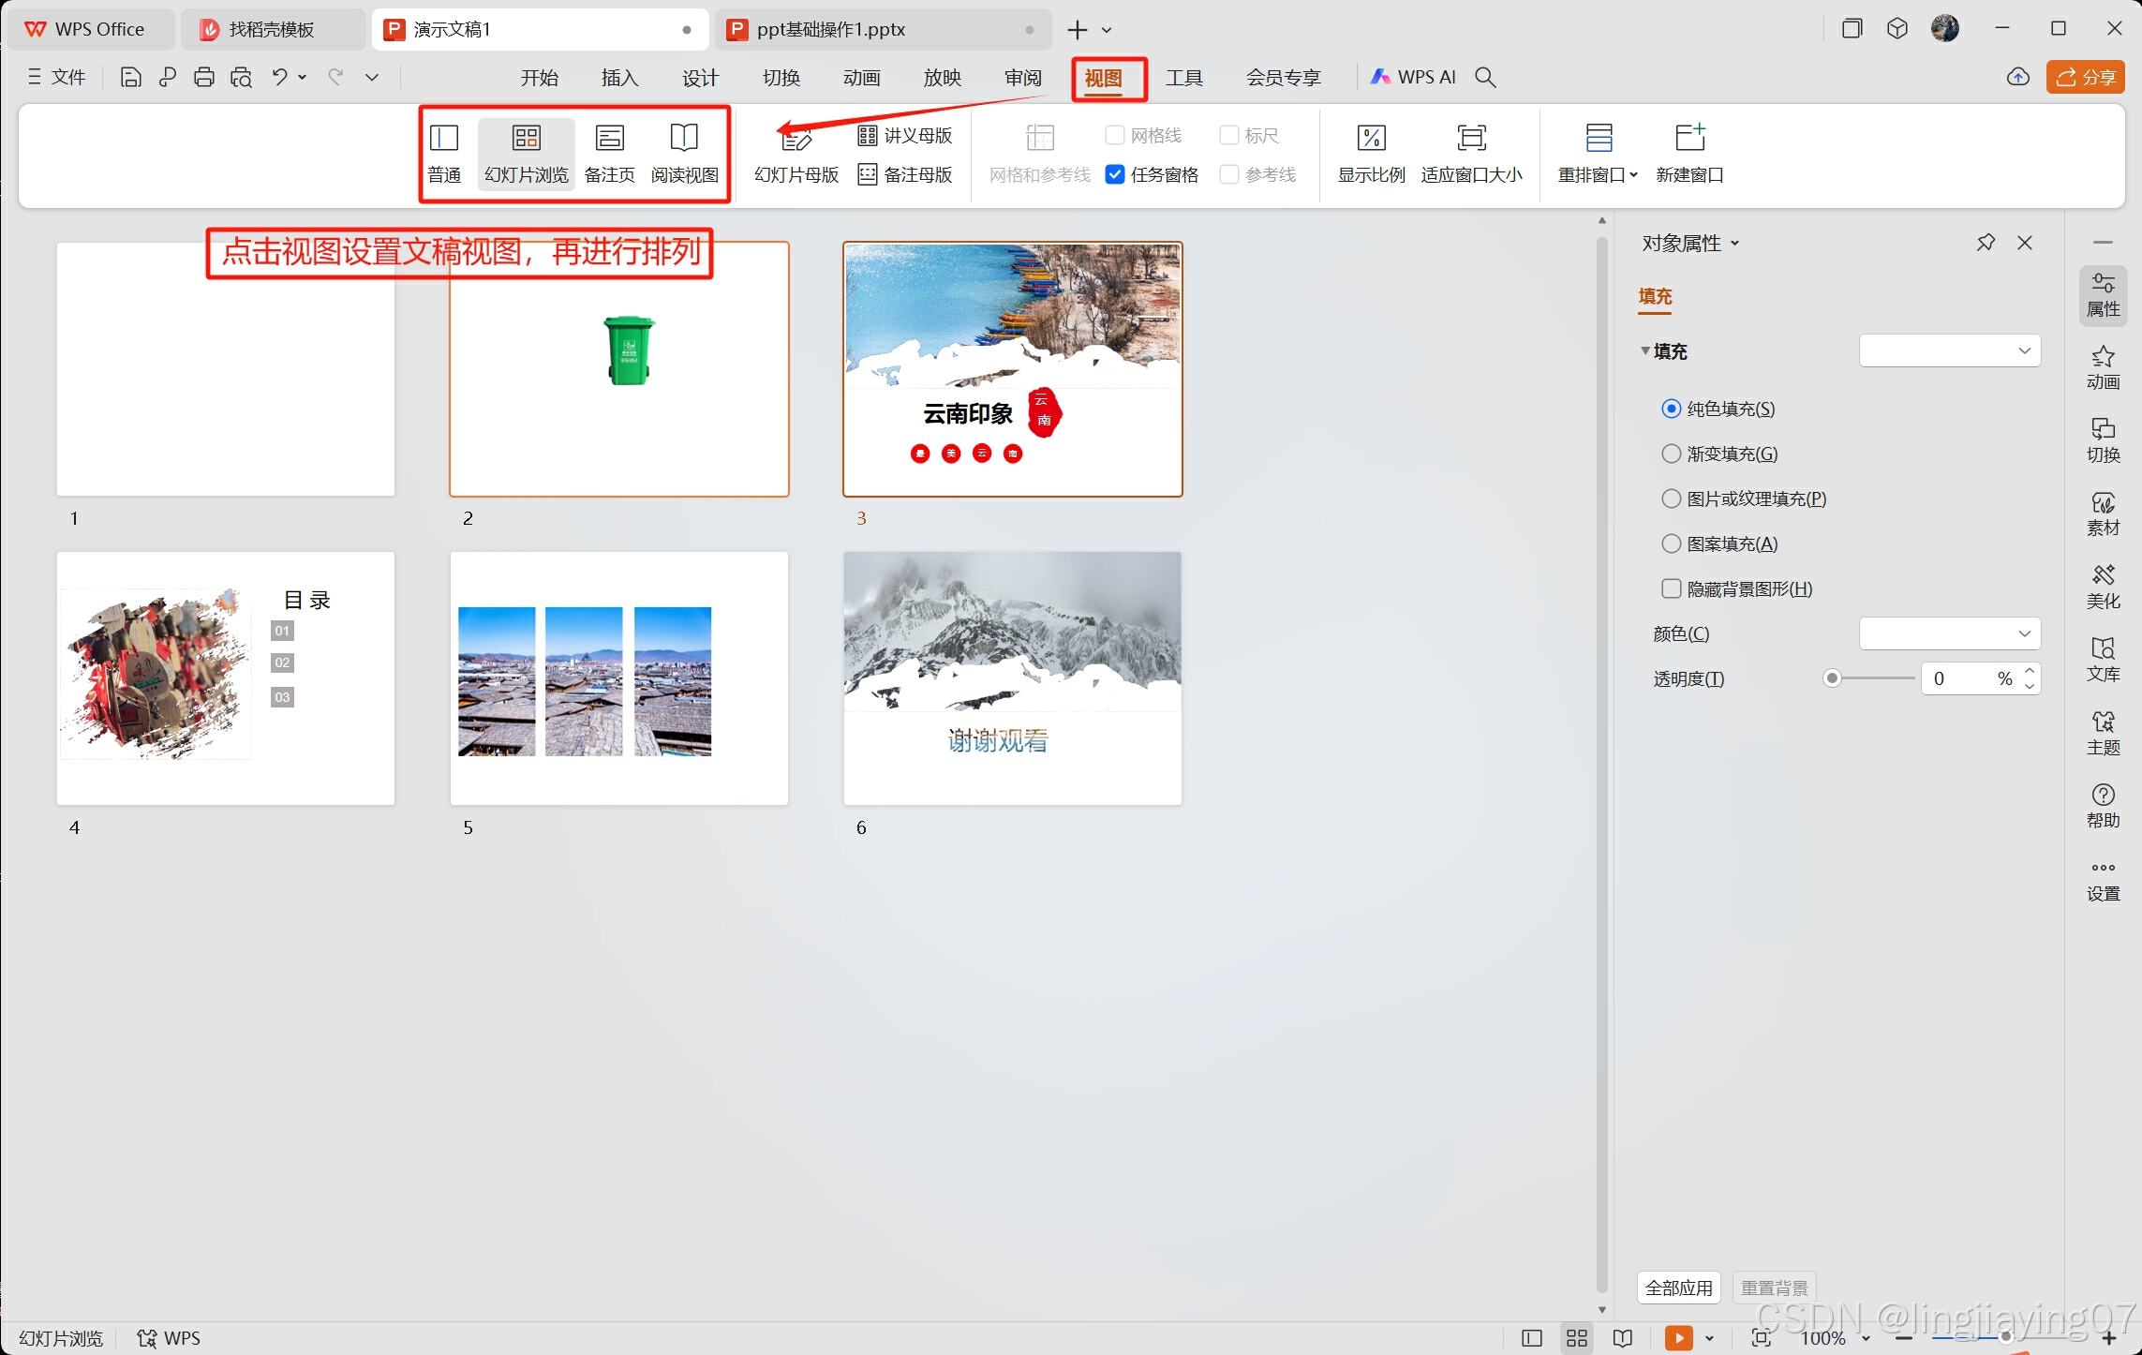Select Gradient Fill (渐变填充) radio option
Viewport: 2142px width, 1355px height.
pos(1671,454)
